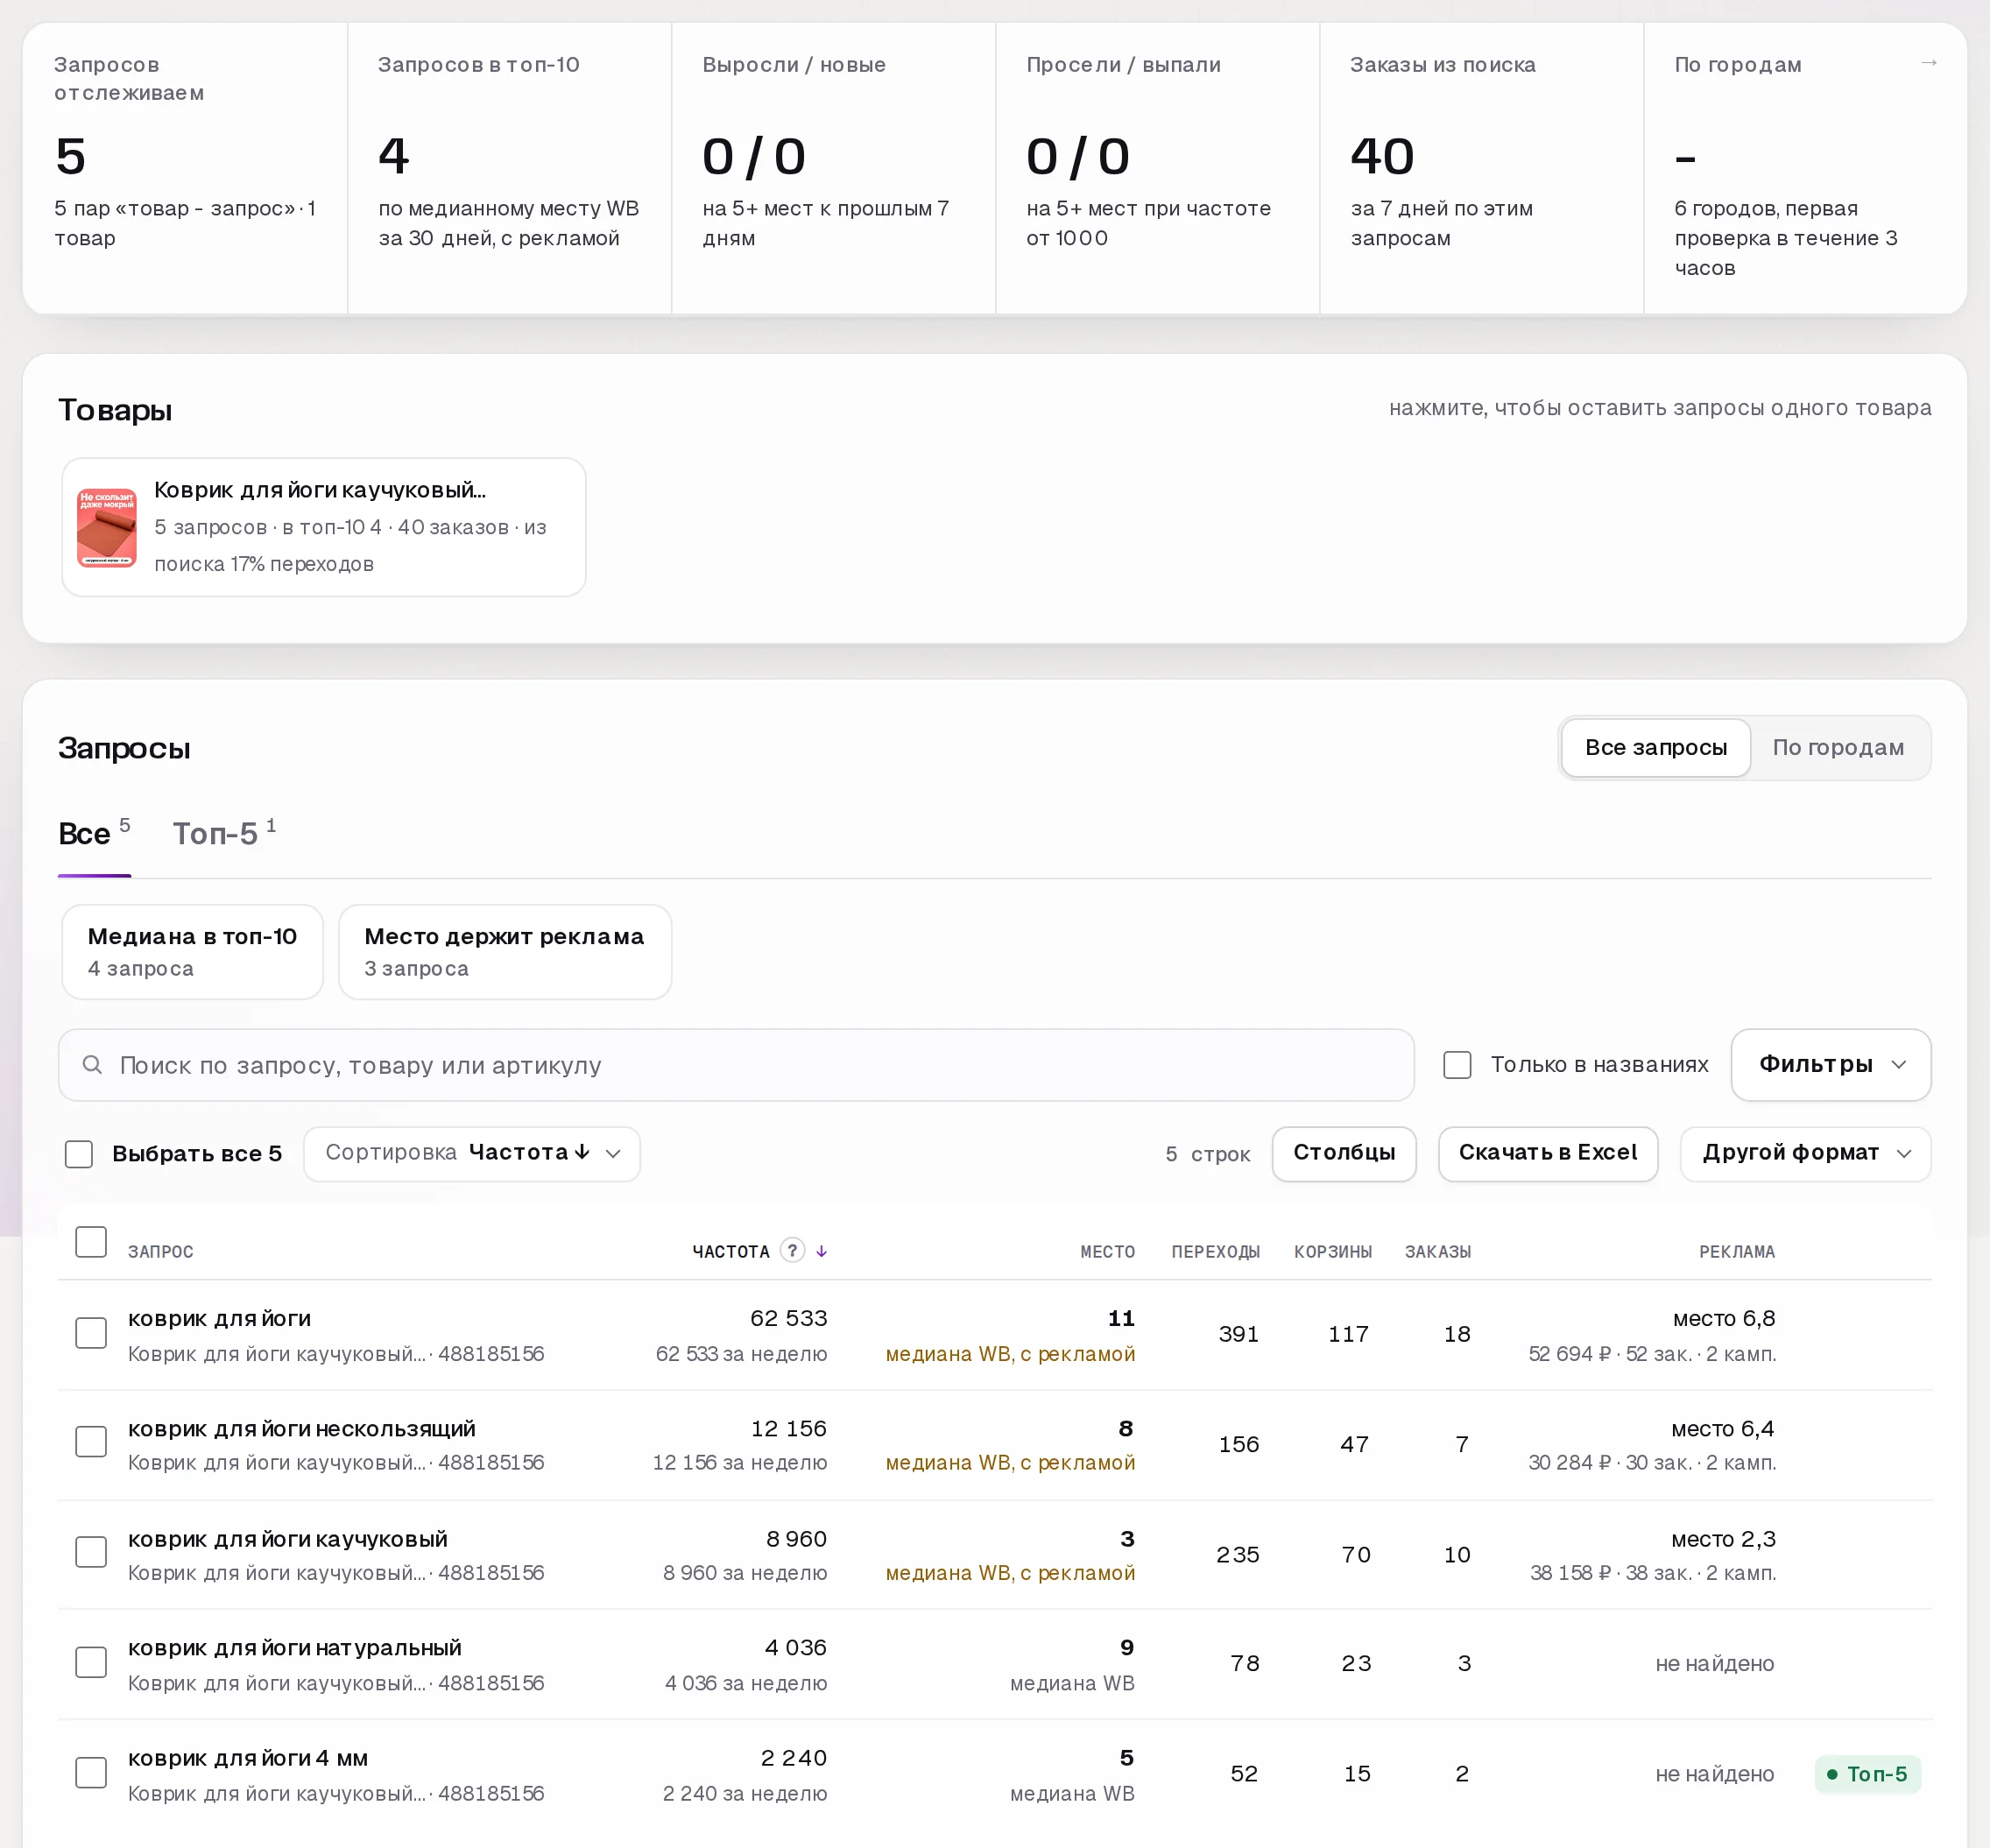The width and height of the screenshot is (1990, 1848).
Task: Click the МЕСТО column header
Action: pos(1107,1251)
